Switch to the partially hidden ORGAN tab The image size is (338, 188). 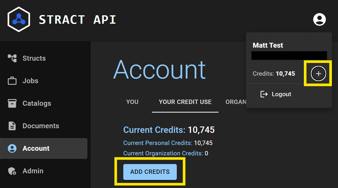click(236, 102)
